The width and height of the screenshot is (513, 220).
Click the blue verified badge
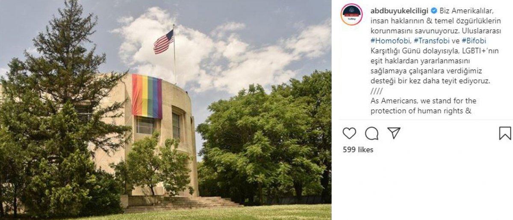tap(433, 10)
